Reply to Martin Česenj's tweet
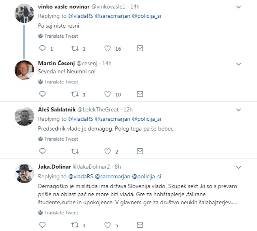 pyautogui.click(x=43, y=94)
